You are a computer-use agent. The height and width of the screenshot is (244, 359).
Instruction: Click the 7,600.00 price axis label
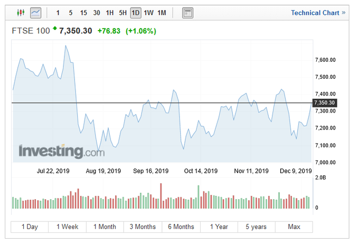tap(325, 60)
